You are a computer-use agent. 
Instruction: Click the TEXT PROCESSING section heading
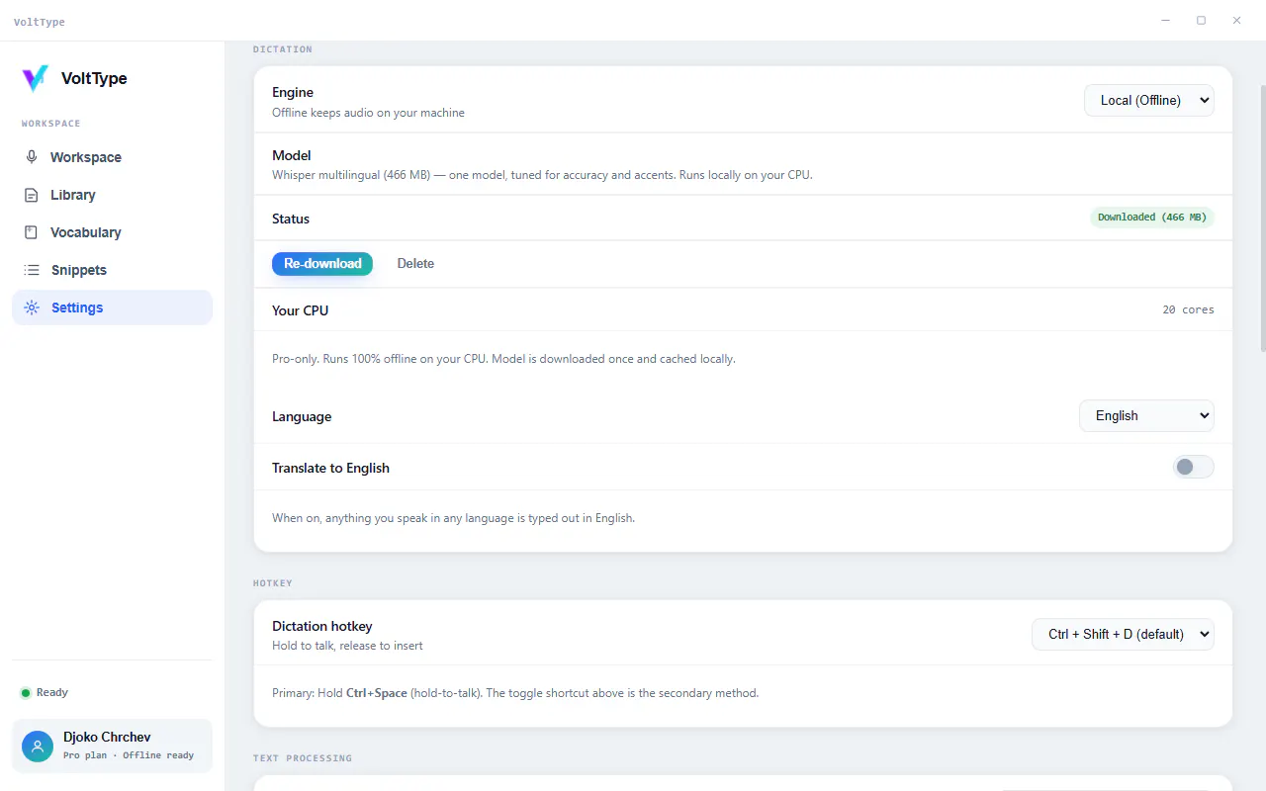[x=302, y=758]
